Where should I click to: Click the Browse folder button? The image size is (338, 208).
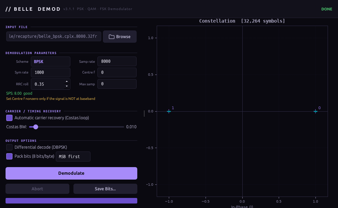(x=120, y=36)
